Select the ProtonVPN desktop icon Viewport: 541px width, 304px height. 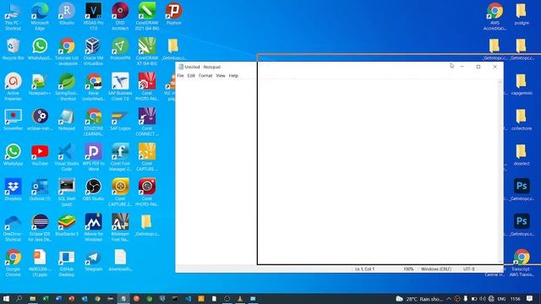tap(120, 49)
